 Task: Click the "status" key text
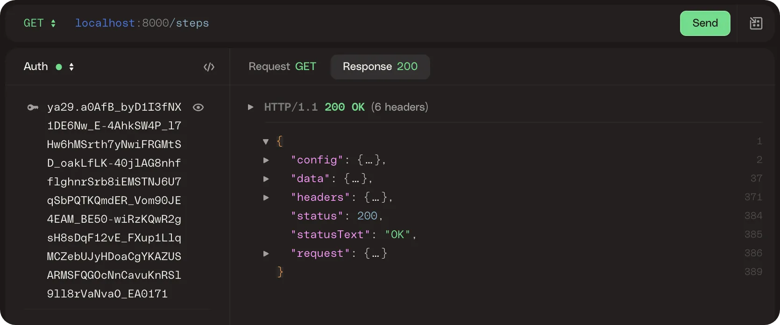317,216
